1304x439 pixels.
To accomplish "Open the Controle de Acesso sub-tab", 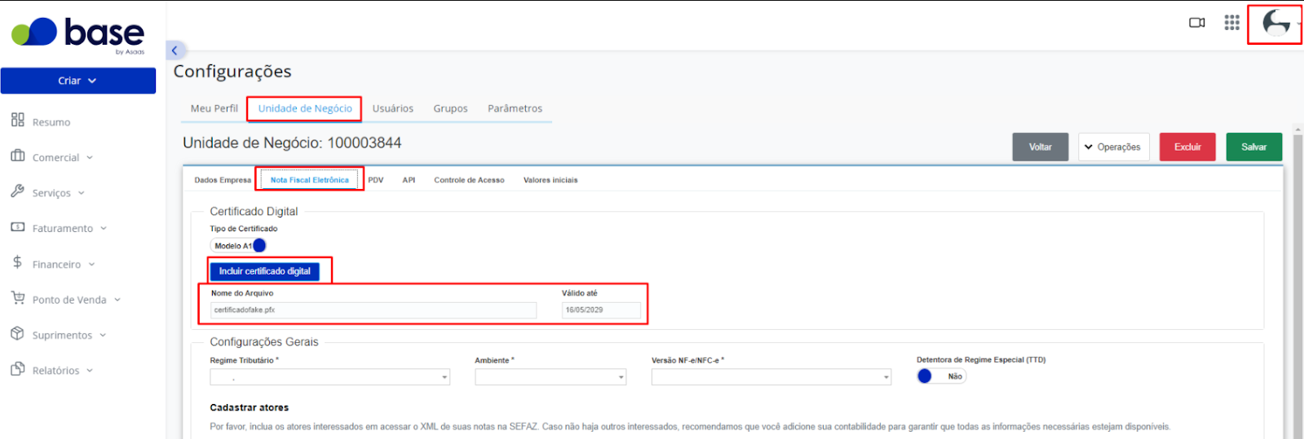I will point(469,180).
